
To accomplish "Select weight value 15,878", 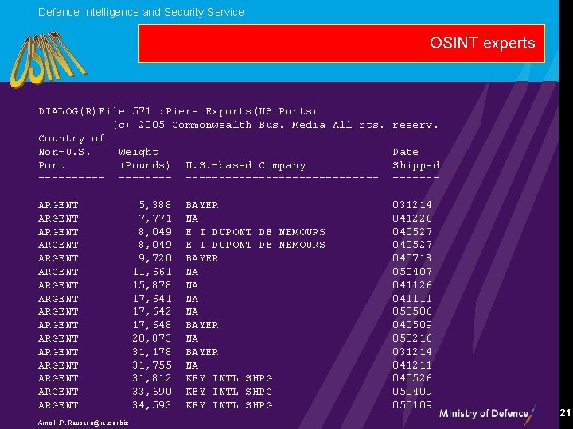I will (x=152, y=285).
